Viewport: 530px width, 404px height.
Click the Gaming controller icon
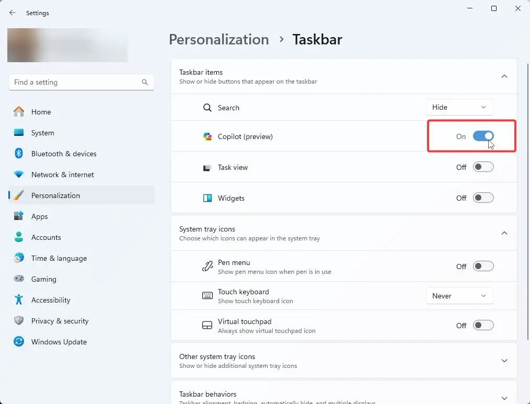[x=18, y=279]
